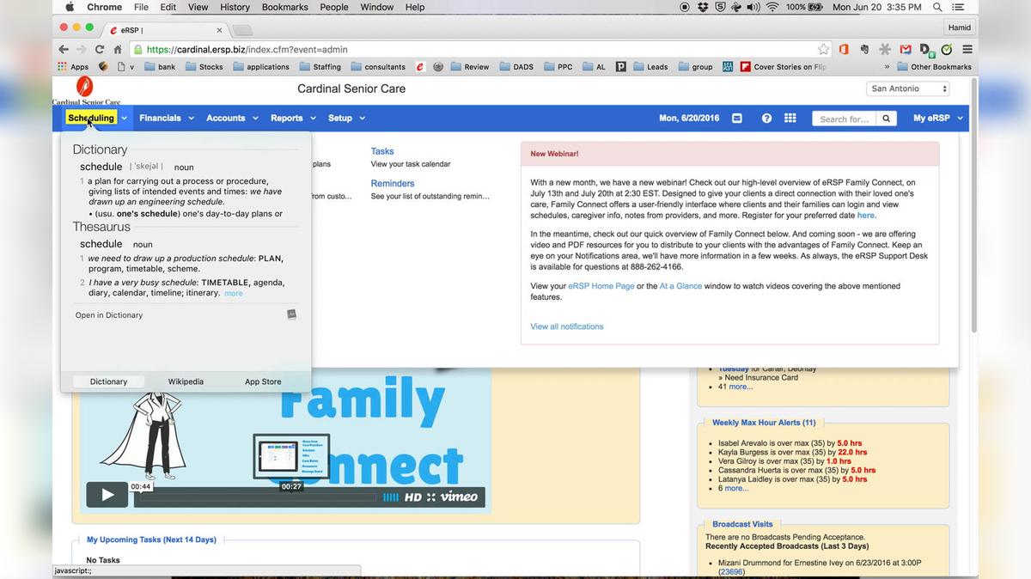The height and width of the screenshot is (579, 1031).
Task: Click the Evernote extension icon
Action: [x=865, y=50]
